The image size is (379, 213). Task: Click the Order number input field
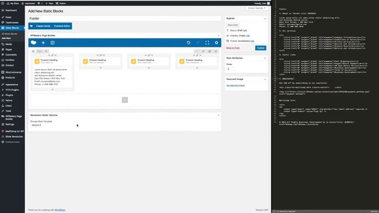click(x=230, y=69)
